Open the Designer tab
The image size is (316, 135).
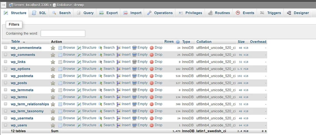tap(298, 13)
